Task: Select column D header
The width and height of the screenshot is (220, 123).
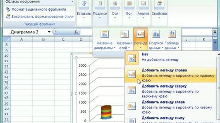Action: pos(81,40)
